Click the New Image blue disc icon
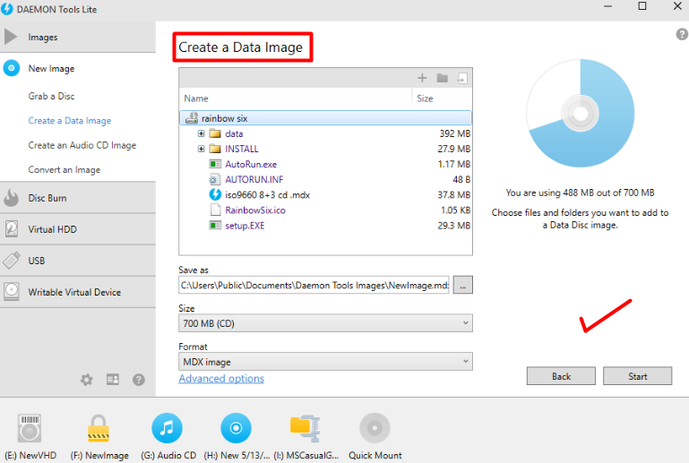The height and width of the screenshot is (463, 689). tap(12, 69)
